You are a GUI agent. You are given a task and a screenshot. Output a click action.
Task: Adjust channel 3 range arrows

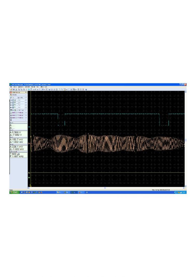point(26,105)
